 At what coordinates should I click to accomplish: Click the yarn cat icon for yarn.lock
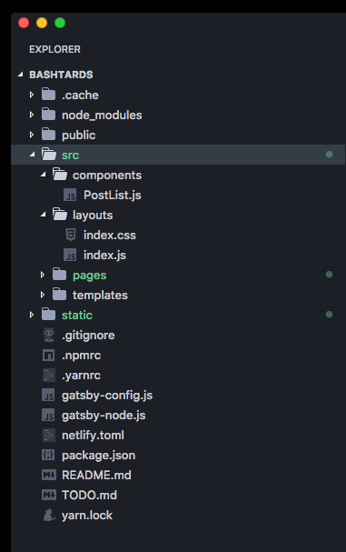coord(49,515)
